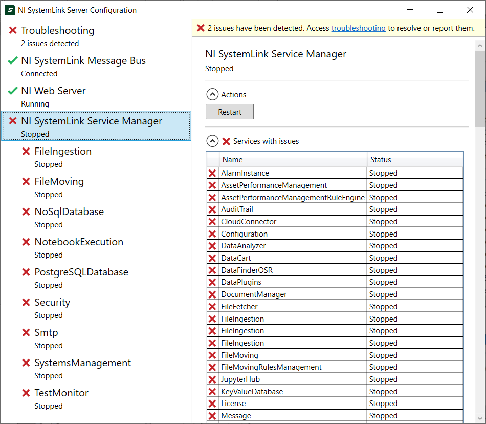The width and height of the screenshot is (486, 424).
Task: Click the green check beside NI SystemLink Message Bus
Action: [13, 60]
